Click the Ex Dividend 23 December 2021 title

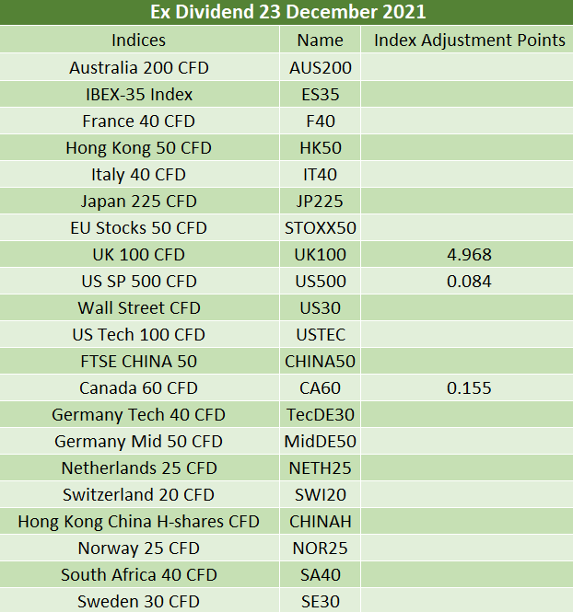[286, 13]
